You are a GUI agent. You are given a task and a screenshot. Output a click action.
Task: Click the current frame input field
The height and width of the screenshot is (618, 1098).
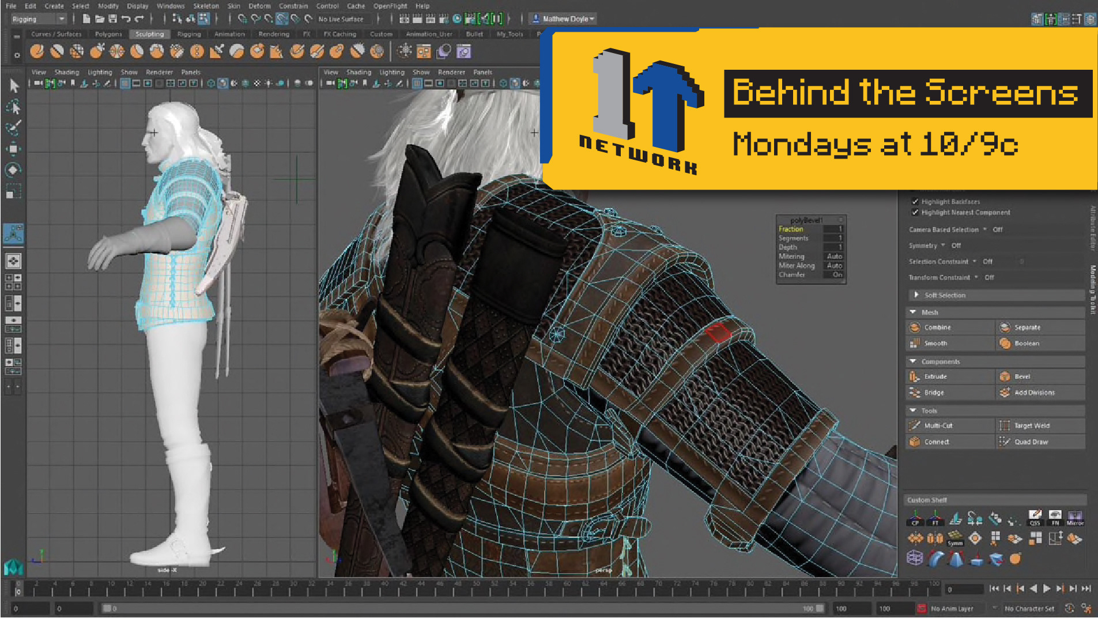tap(964, 589)
